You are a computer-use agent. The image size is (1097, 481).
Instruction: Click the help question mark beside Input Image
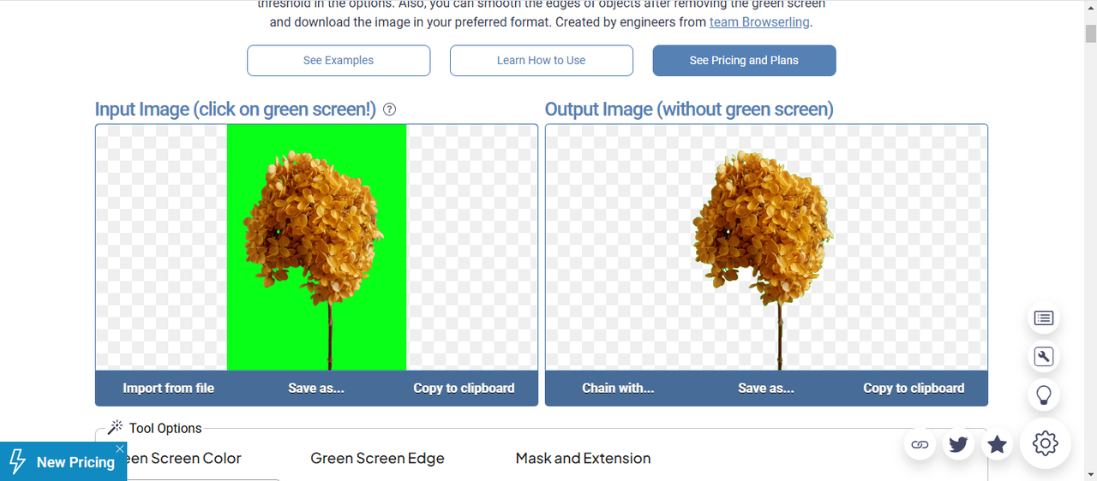pos(390,110)
